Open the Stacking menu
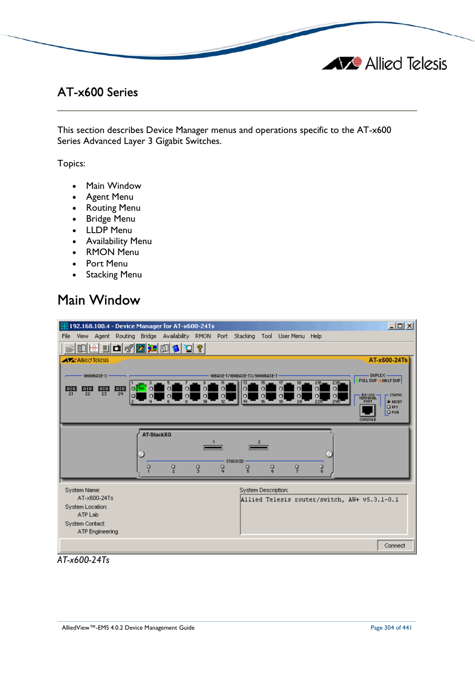The image size is (475, 673). point(244,336)
